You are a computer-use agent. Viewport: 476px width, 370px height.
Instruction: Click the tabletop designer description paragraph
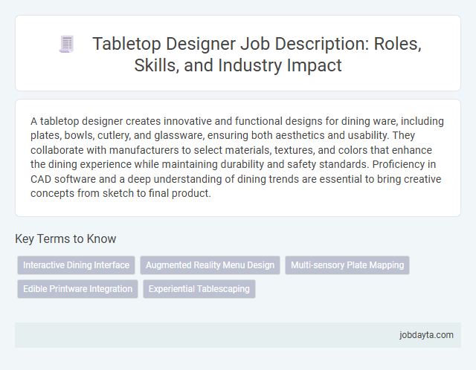pos(237,157)
